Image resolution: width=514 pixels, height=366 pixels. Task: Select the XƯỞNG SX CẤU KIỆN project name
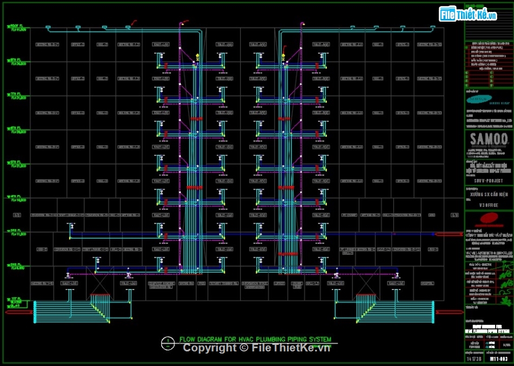(x=490, y=194)
